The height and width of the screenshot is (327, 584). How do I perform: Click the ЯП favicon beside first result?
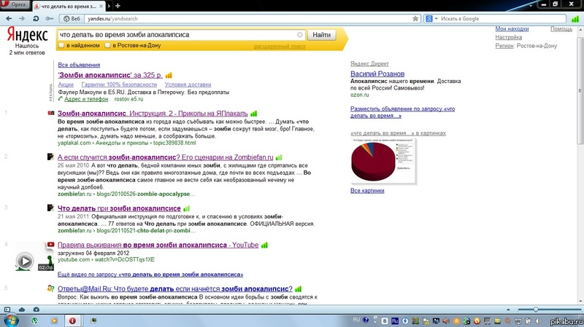pos(51,113)
